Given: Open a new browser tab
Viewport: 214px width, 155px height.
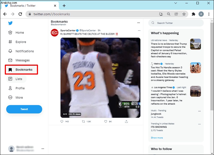Looking at the screenshot, I should point(64,6).
